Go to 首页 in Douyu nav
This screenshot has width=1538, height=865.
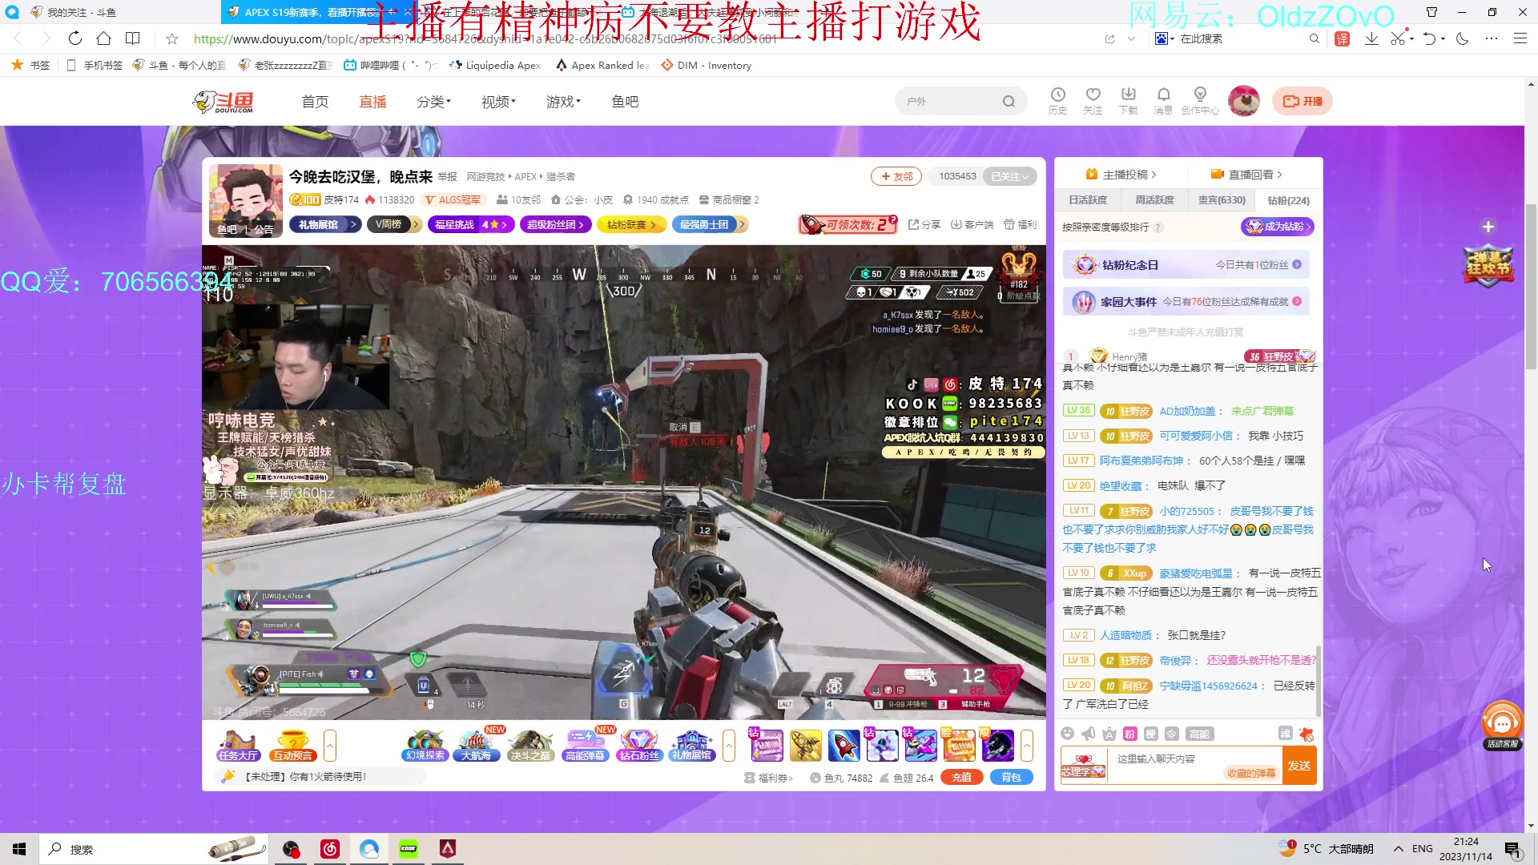tap(315, 102)
